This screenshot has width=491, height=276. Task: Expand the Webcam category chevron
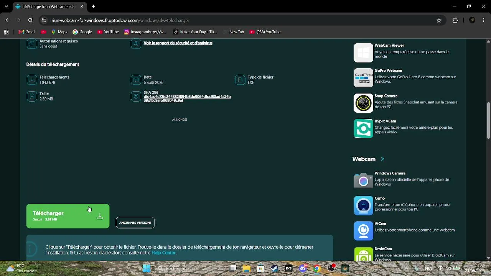pos(382,159)
